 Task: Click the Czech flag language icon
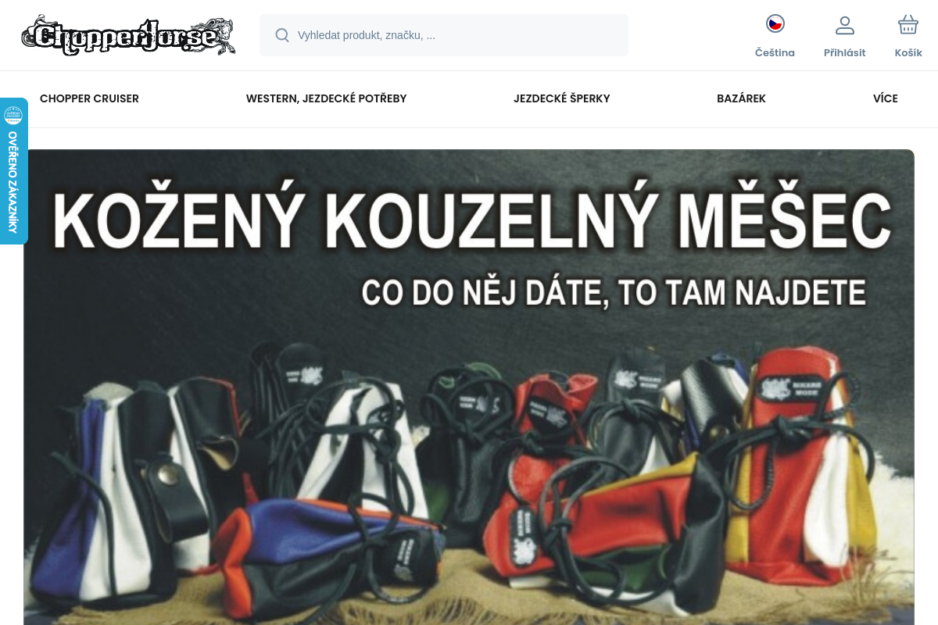pyautogui.click(x=775, y=24)
